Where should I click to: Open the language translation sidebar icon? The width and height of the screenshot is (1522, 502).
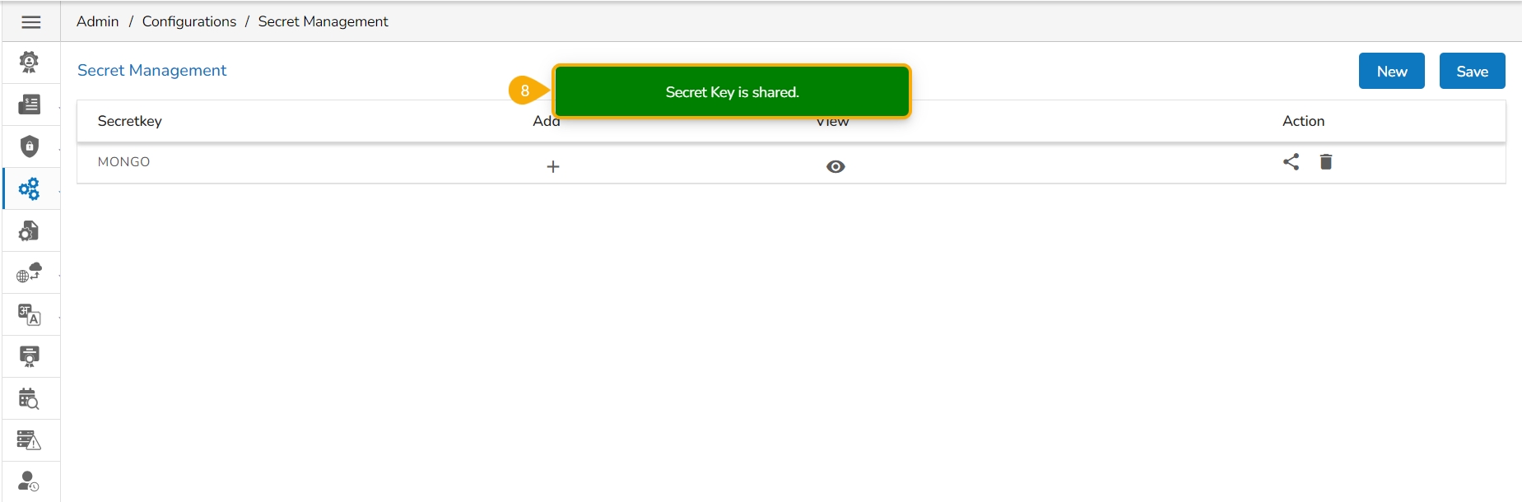[30, 315]
